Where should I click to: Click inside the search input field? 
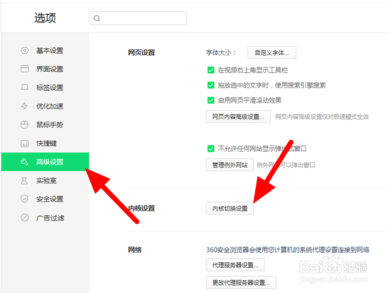click(x=137, y=18)
